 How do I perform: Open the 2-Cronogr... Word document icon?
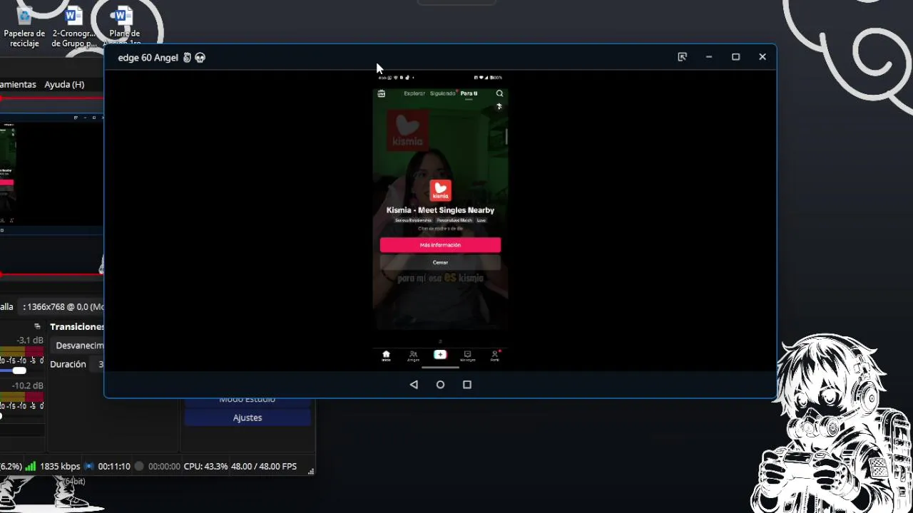pos(74,25)
